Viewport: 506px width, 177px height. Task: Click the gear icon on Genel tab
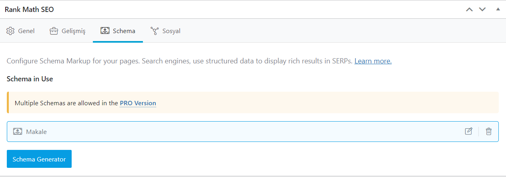coord(10,31)
